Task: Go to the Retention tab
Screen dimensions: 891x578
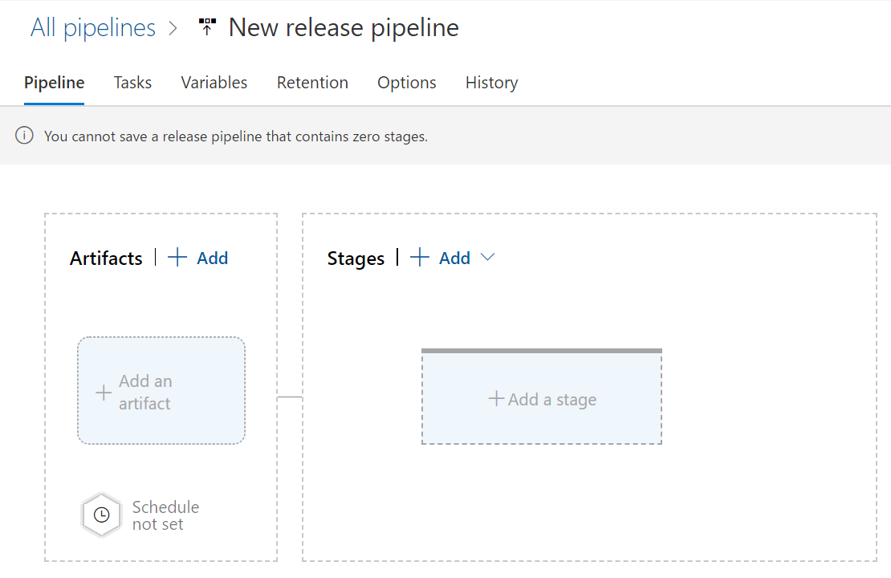Action: (x=312, y=83)
